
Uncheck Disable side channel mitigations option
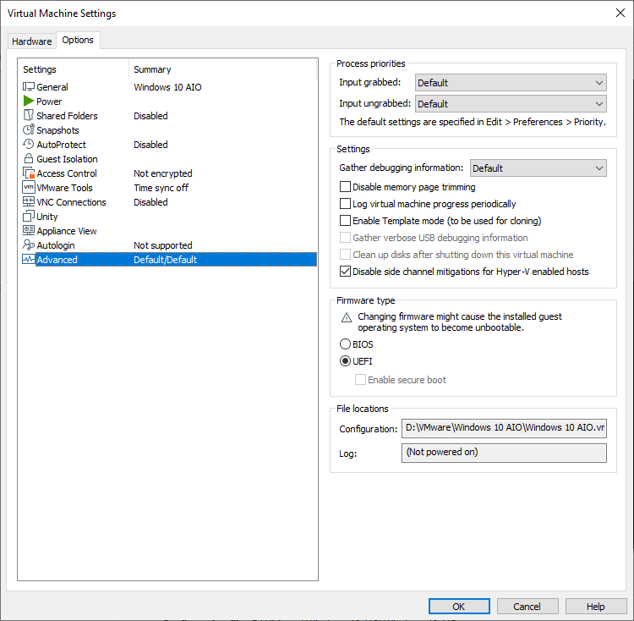pyautogui.click(x=345, y=272)
